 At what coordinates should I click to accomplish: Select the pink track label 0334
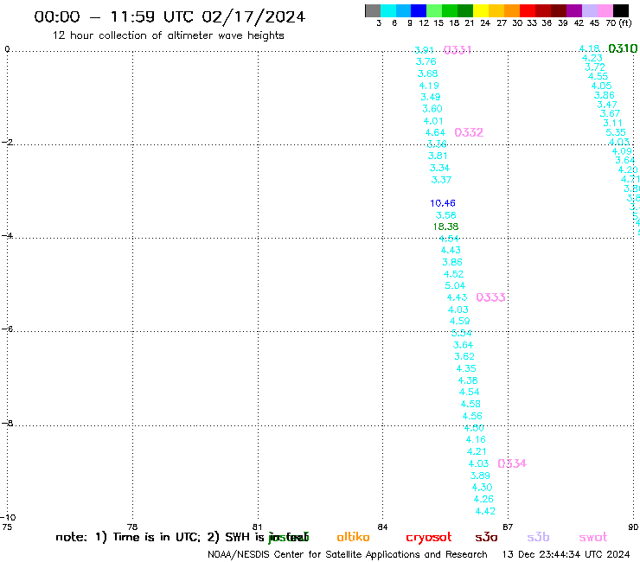point(512,463)
